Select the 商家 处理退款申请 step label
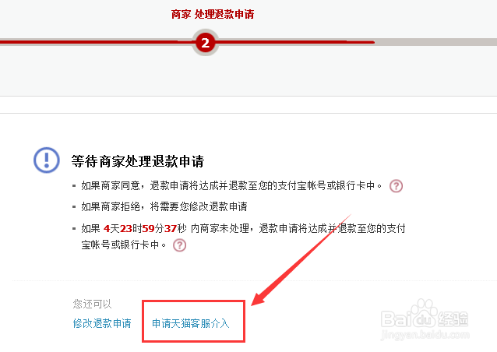497x352 pixels. [213, 14]
